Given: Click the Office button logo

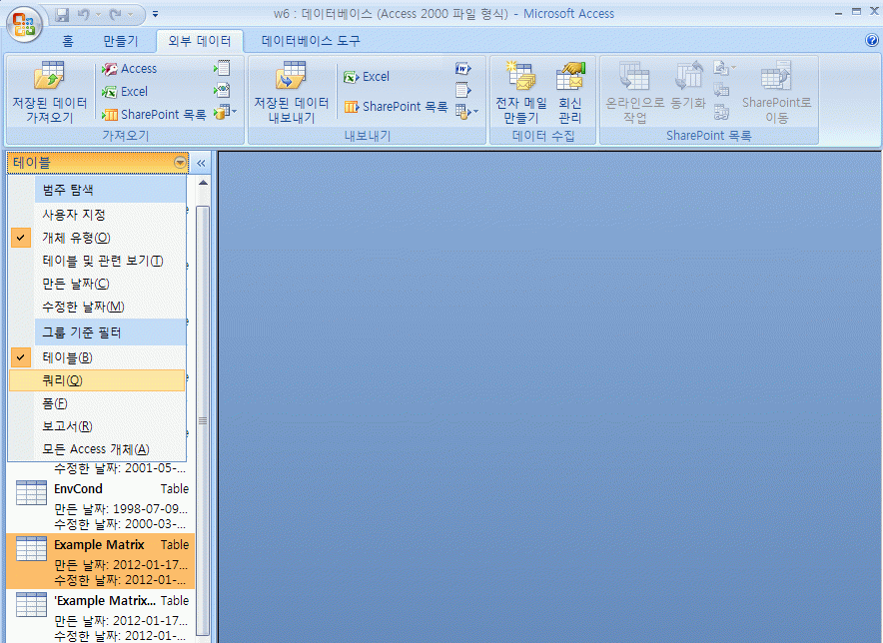Looking at the screenshot, I should [24, 24].
